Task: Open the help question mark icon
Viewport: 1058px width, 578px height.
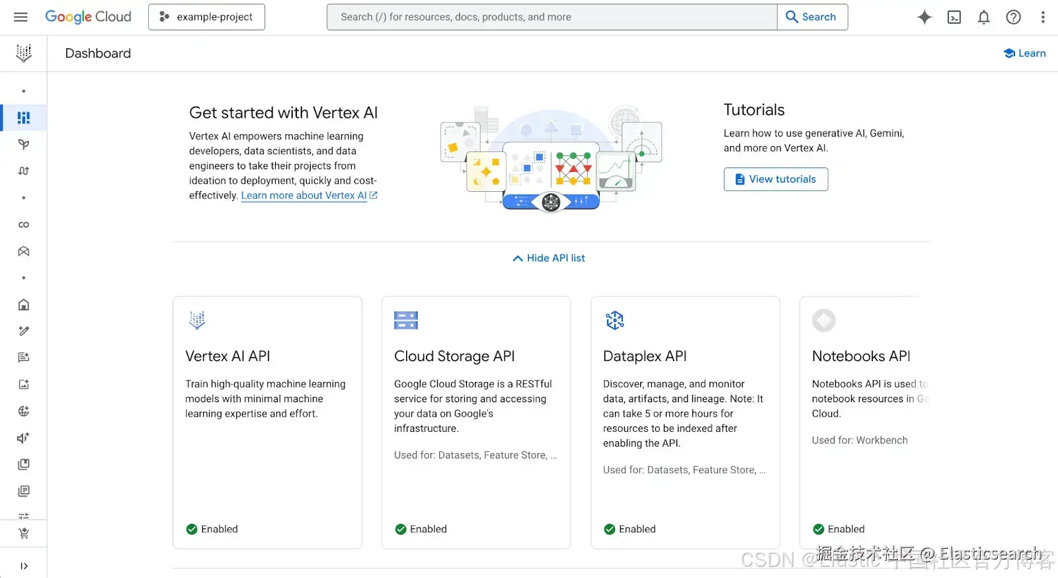Action: click(1014, 17)
